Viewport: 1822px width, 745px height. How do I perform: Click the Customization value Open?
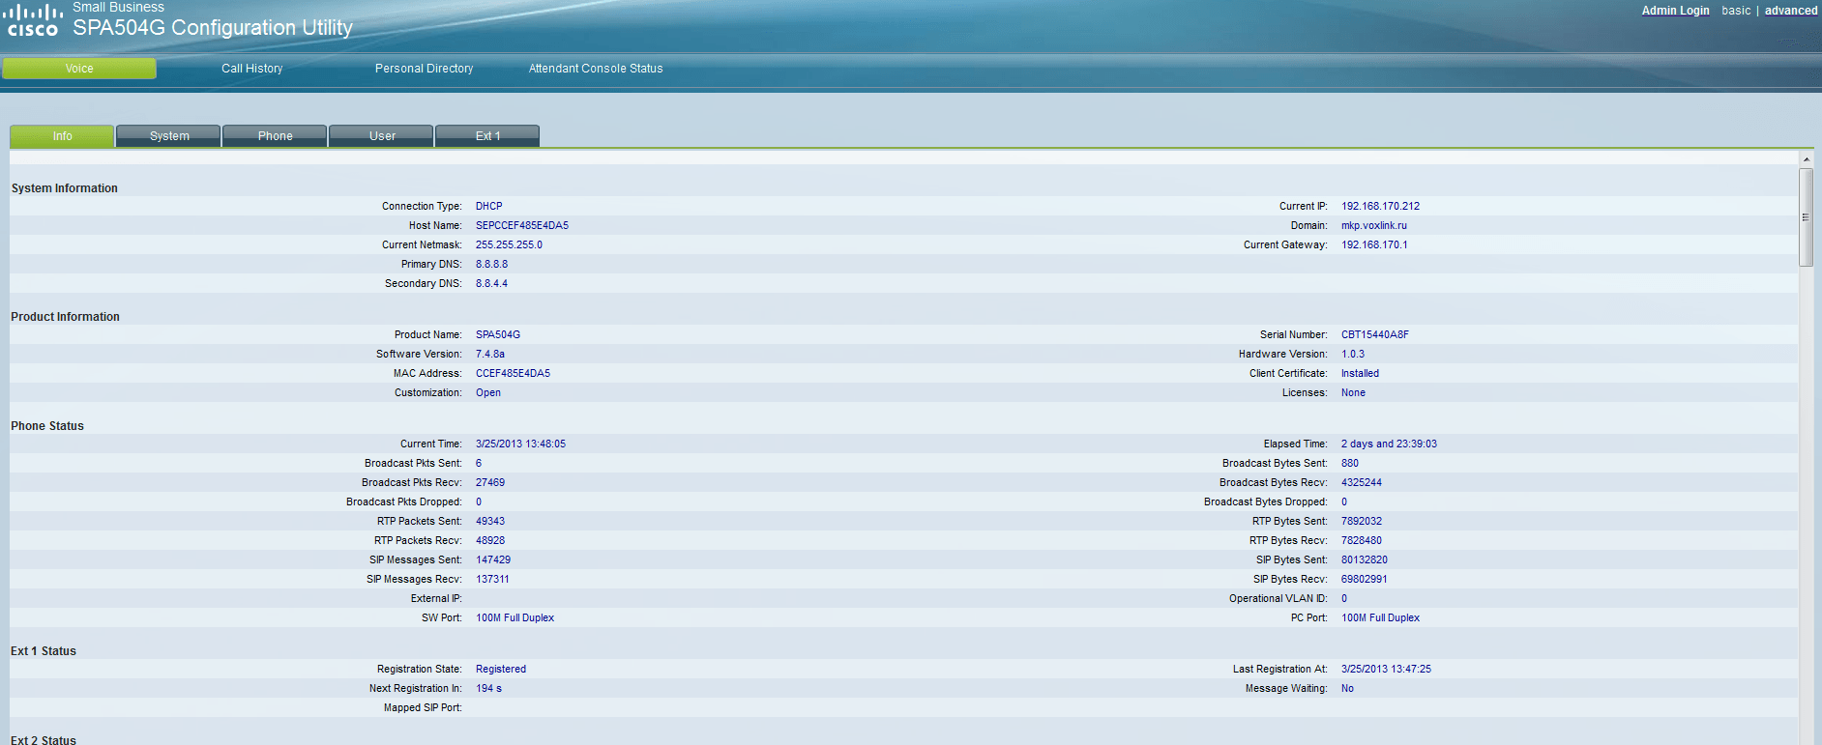click(487, 392)
